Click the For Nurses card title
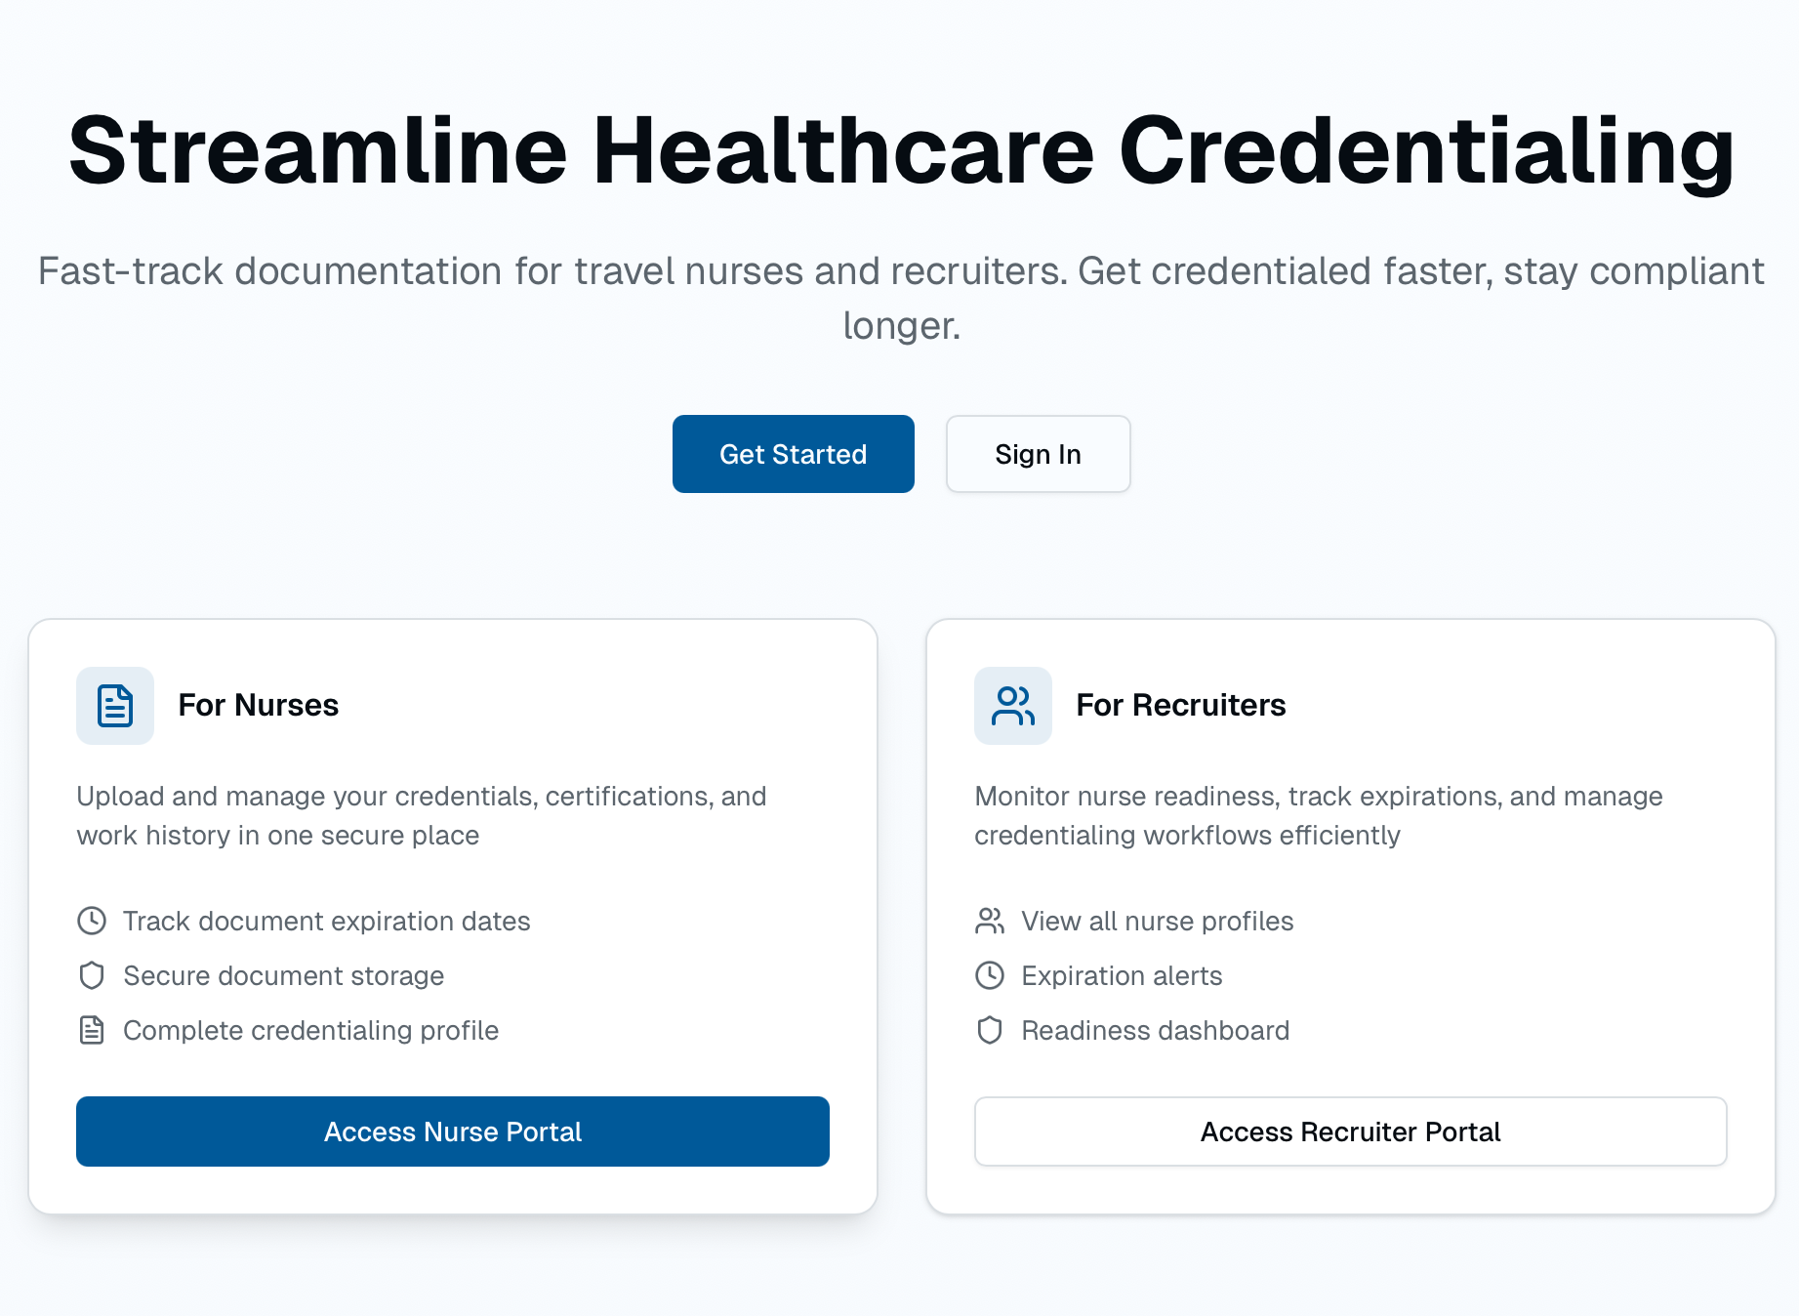This screenshot has width=1799, height=1316. pos(258,705)
